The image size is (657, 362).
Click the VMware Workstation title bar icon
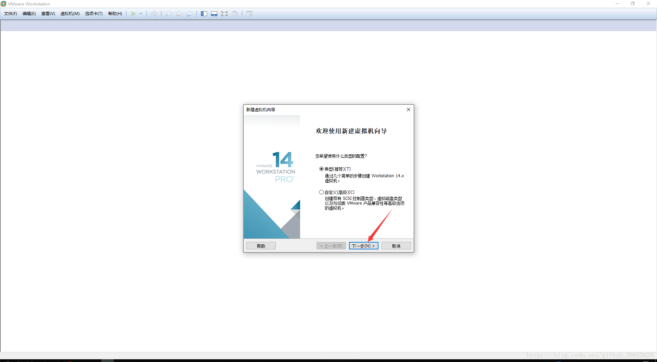(x=3, y=4)
